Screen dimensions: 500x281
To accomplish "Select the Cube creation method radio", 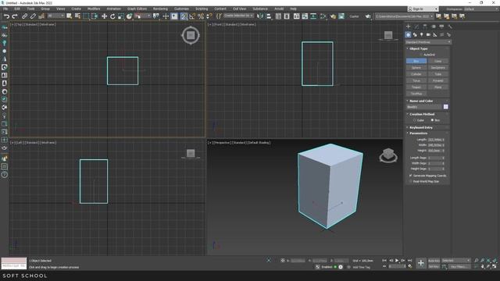I will coord(415,120).
